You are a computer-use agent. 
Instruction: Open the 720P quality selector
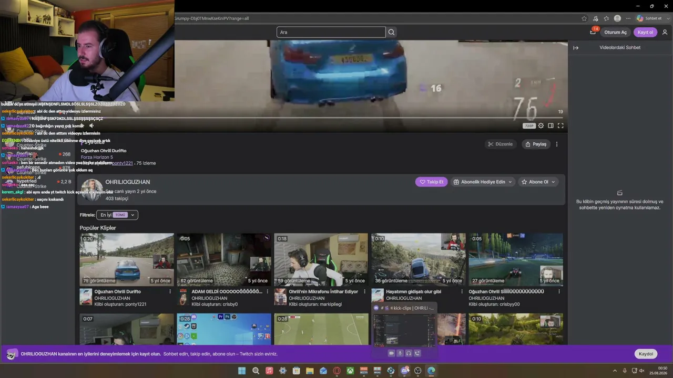(529, 126)
